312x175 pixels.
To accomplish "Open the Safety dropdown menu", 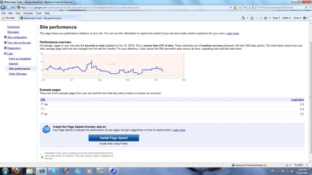I will [287, 18].
